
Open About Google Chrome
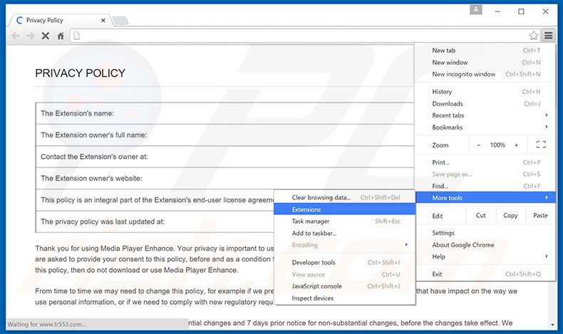[x=485, y=245]
